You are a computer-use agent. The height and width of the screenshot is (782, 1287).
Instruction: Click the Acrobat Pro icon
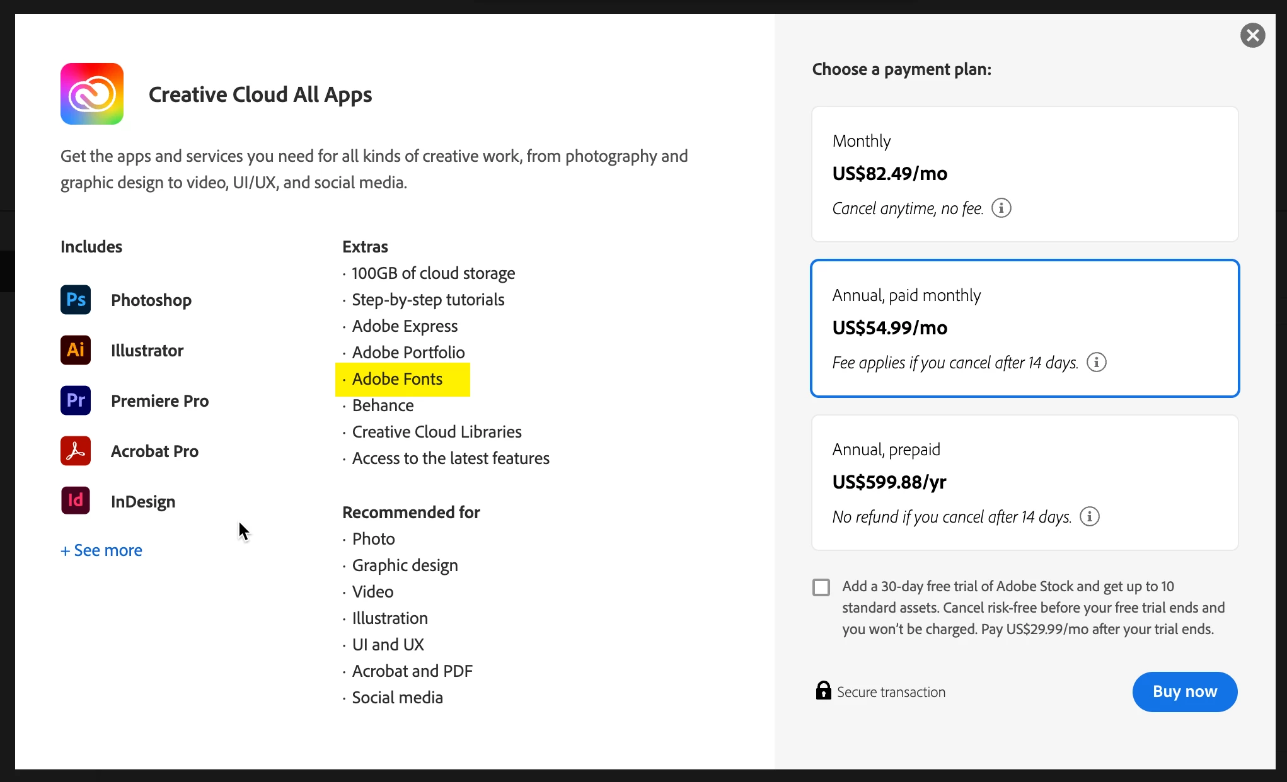pyautogui.click(x=76, y=451)
